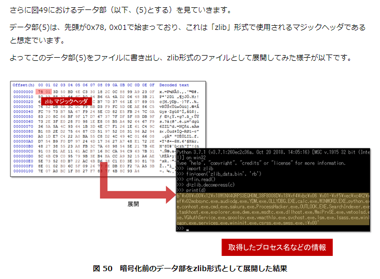Click the 'Offset(h)' column header
The image size is (380, 279).
(23, 85)
